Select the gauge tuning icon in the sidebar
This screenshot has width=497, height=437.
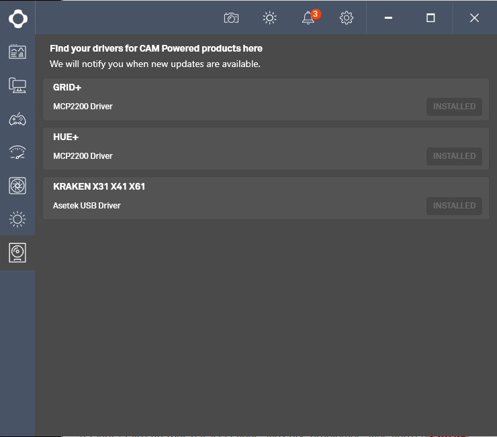17,152
